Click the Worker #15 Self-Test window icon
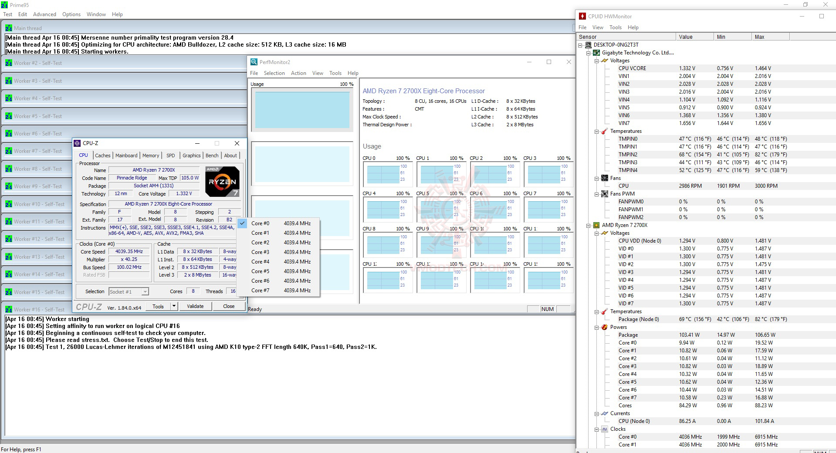Viewport: 836px width, 453px height. pos(9,292)
